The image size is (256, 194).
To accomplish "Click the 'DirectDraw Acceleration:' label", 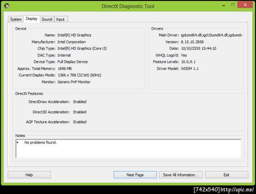I will pyautogui.click(x=49, y=102).
